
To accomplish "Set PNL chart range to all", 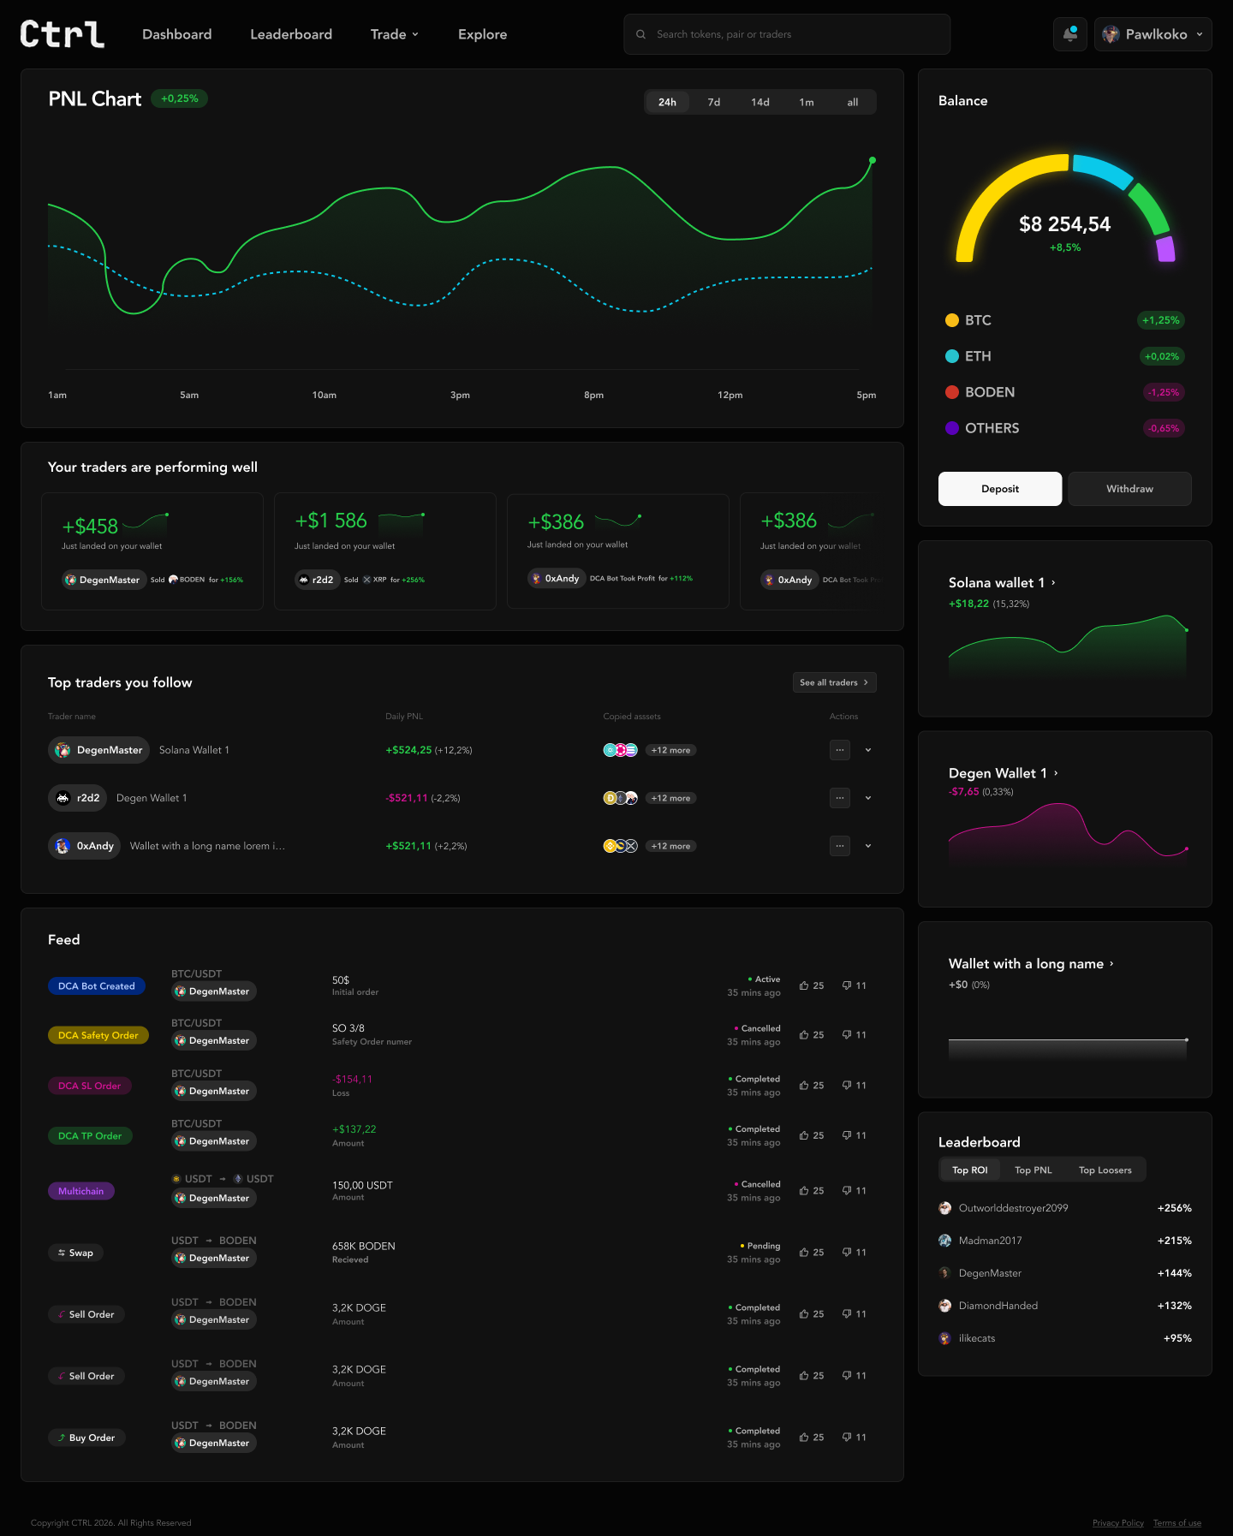I will 853,102.
